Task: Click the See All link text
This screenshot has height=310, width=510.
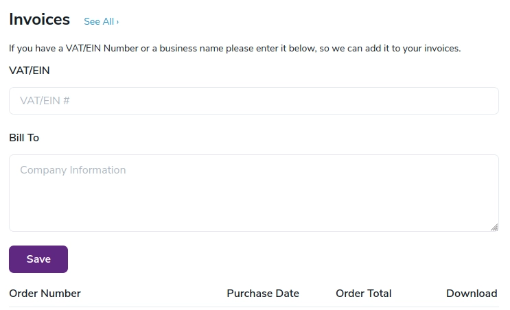Action: (99, 22)
